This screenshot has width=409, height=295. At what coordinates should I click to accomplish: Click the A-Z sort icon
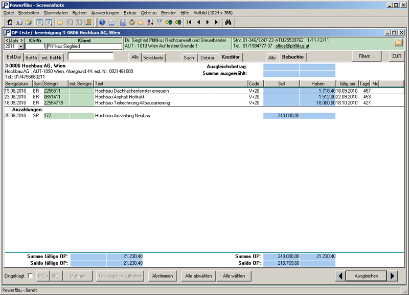tap(150, 23)
